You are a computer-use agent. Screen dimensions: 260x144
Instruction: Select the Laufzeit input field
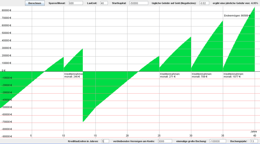(x=104, y=3)
